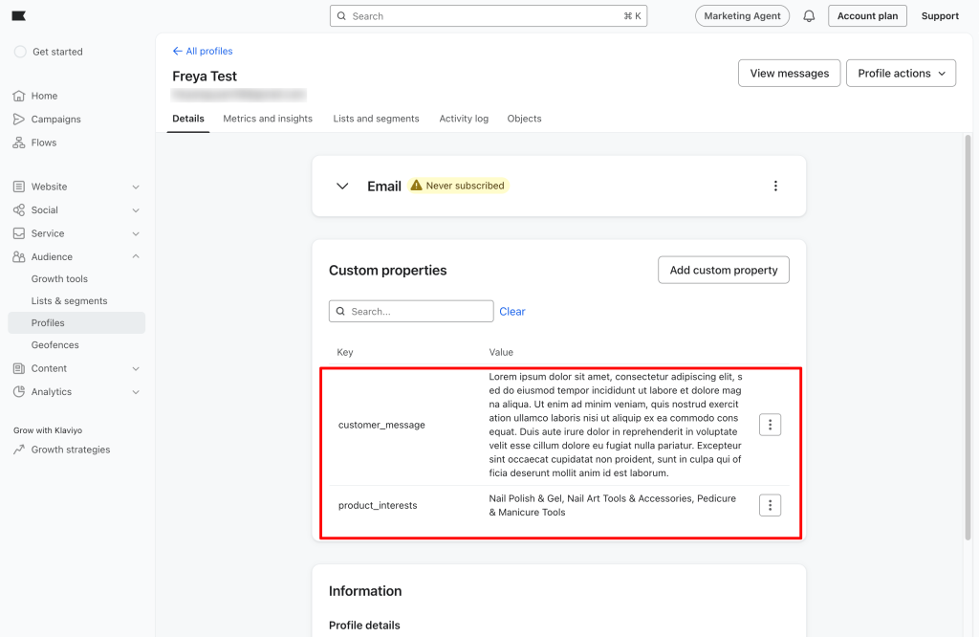Expand the Analytics menu chevron
This screenshot has height=637, width=979.
point(136,392)
